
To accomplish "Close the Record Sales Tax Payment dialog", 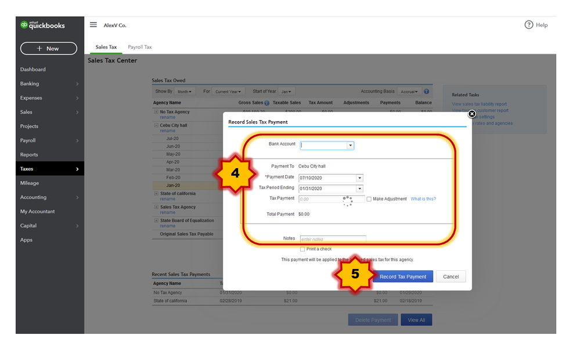I will (x=471, y=114).
